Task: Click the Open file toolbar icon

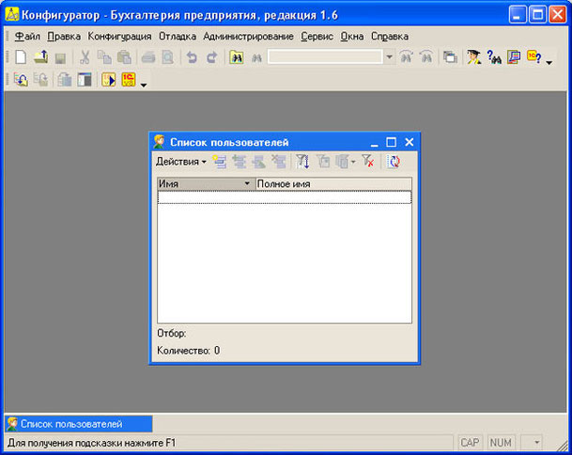Action: (x=41, y=57)
